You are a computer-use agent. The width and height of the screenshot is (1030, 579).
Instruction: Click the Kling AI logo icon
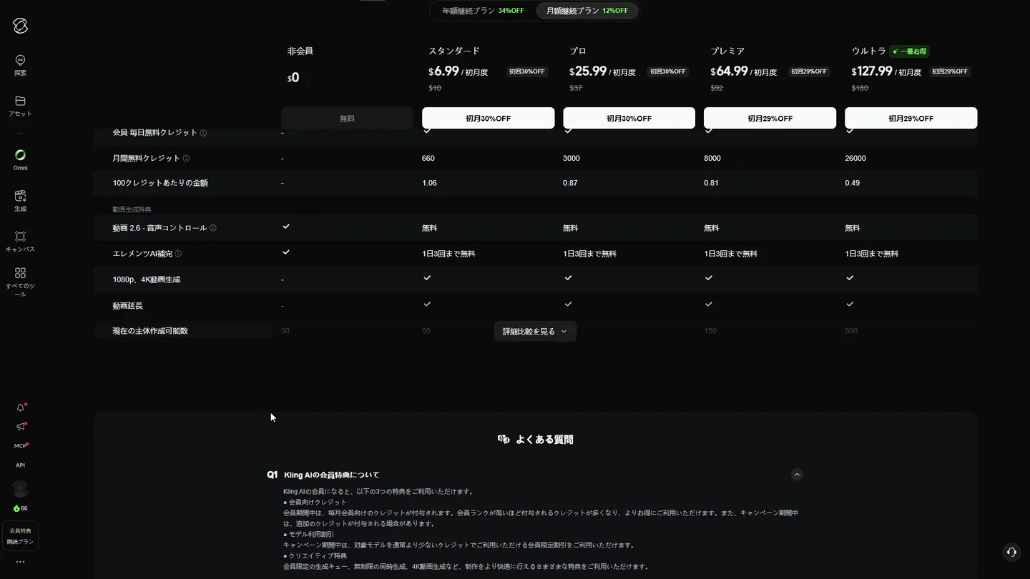click(x=20, y=26)
